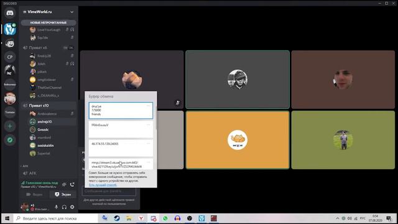Open File Explorer from taskbar
This screenshot has width=398, height=224.
tap(129, 218)
